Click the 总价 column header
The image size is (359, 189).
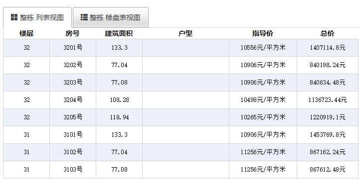point(328,33)
